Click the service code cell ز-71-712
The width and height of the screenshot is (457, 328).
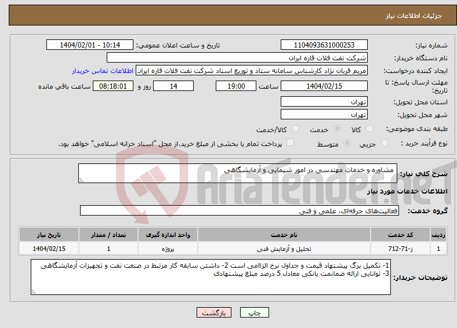401,249
